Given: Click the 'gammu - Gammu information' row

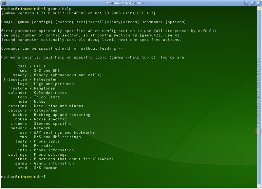Looking at the screenshot, I should point(45,163).
